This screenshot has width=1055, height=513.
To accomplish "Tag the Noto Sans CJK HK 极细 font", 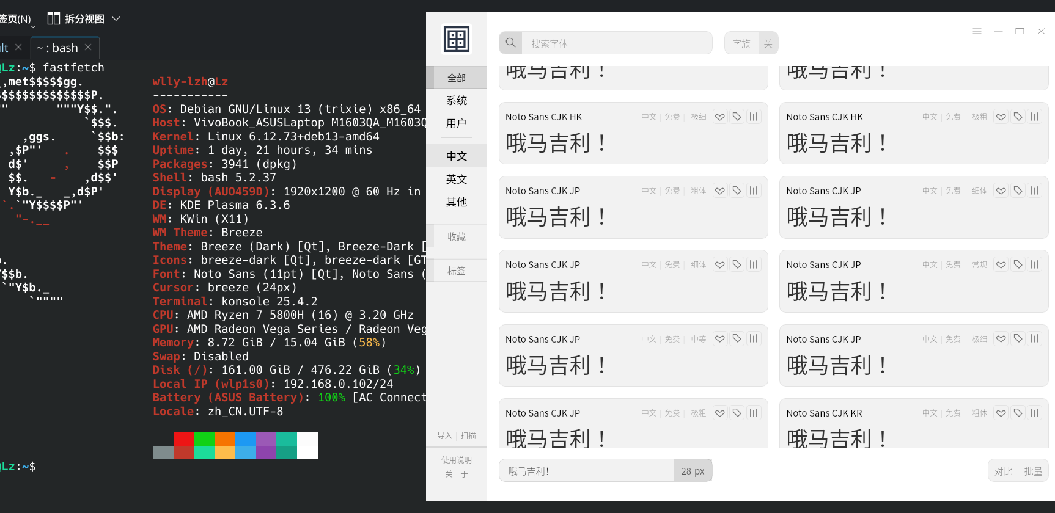I will (x=737, y=117).
